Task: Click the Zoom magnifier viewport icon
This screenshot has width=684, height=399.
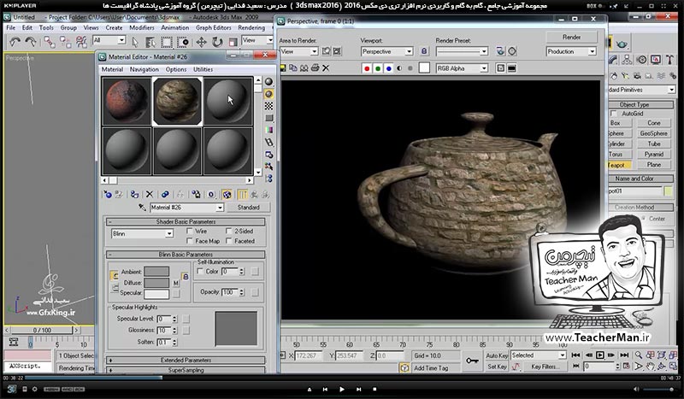Action: 639,355
